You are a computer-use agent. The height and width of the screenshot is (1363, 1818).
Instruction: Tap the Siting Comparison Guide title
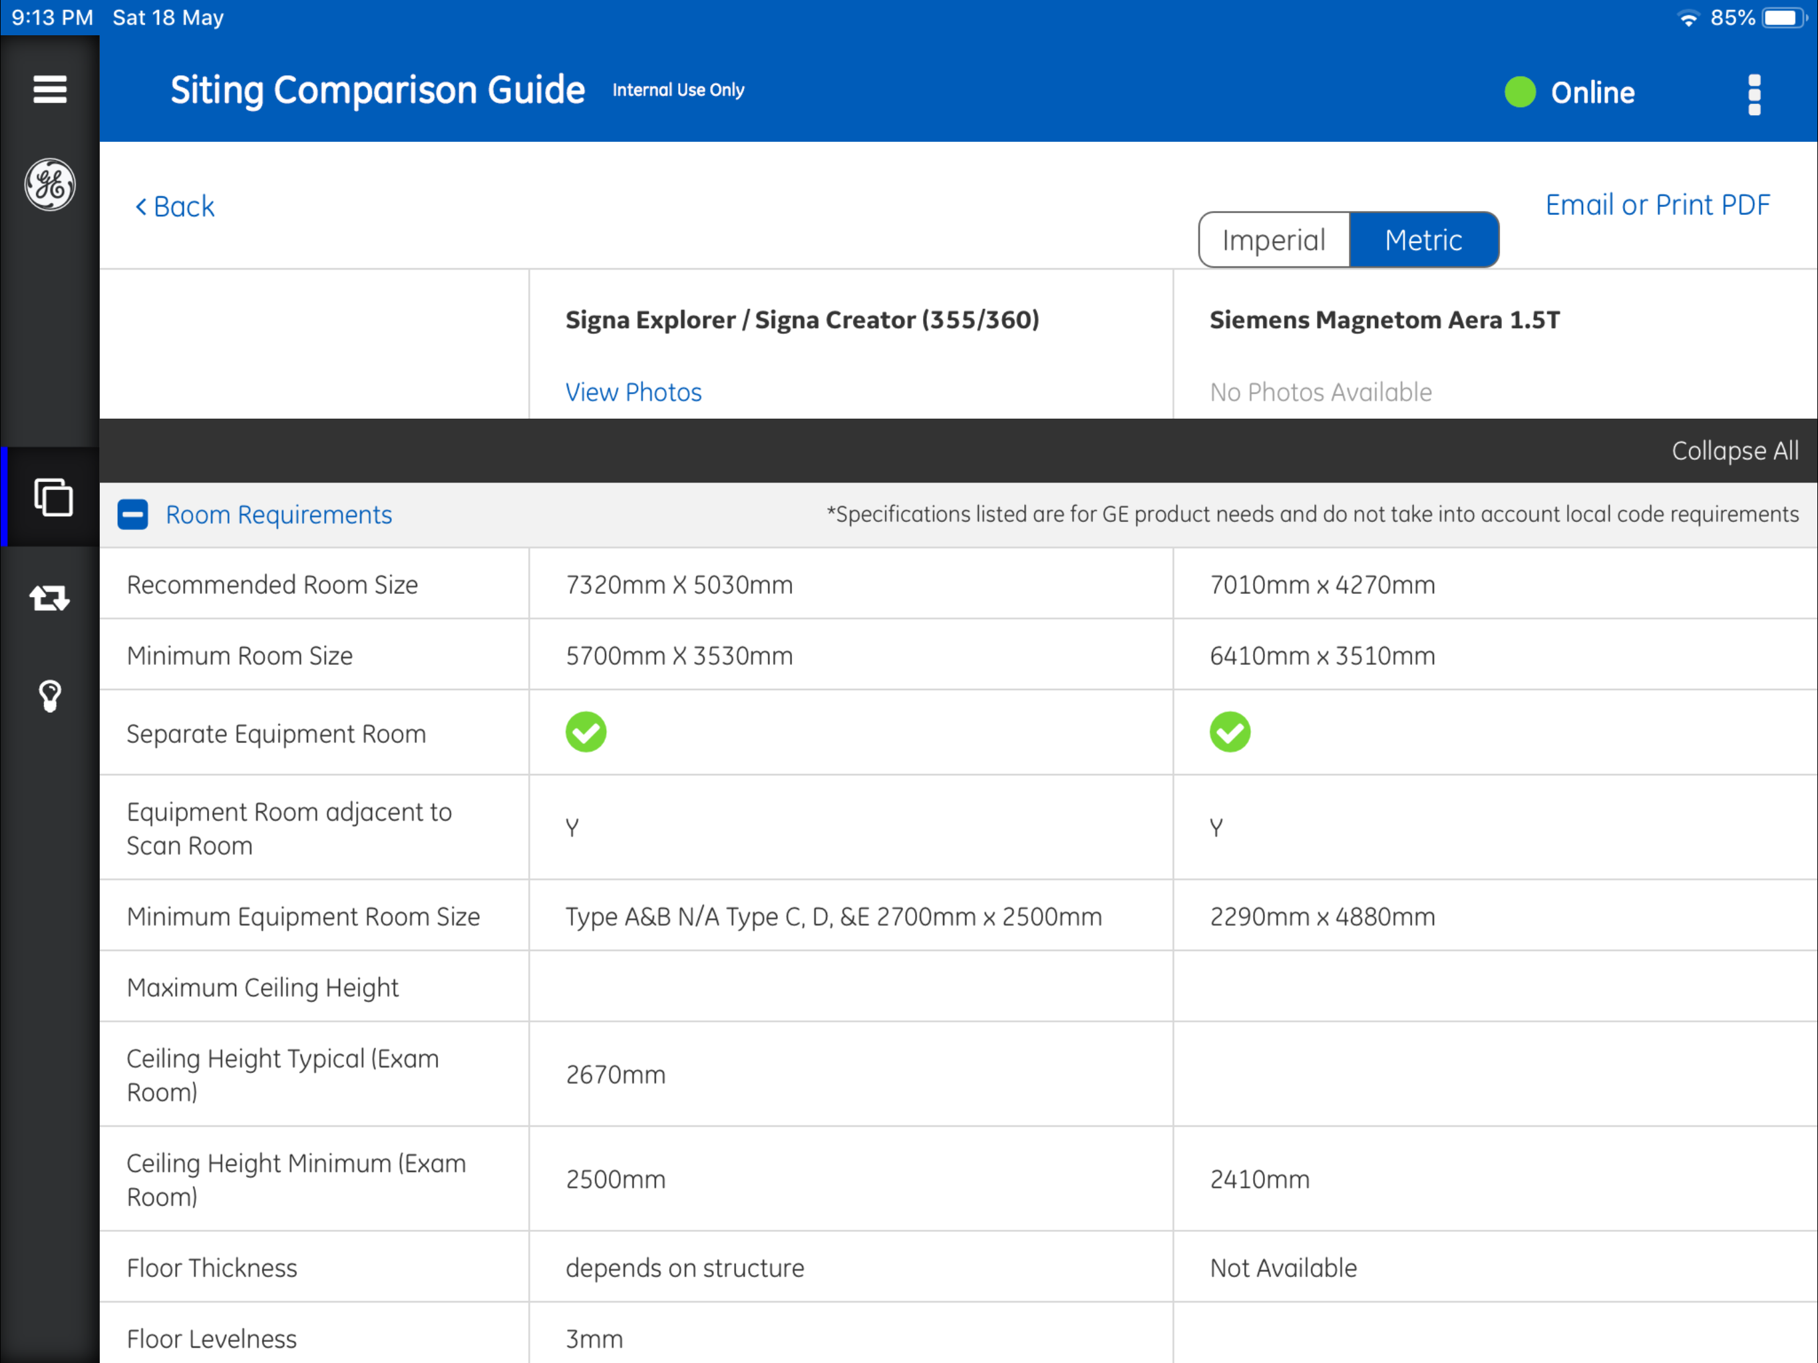tap(377, 90)
